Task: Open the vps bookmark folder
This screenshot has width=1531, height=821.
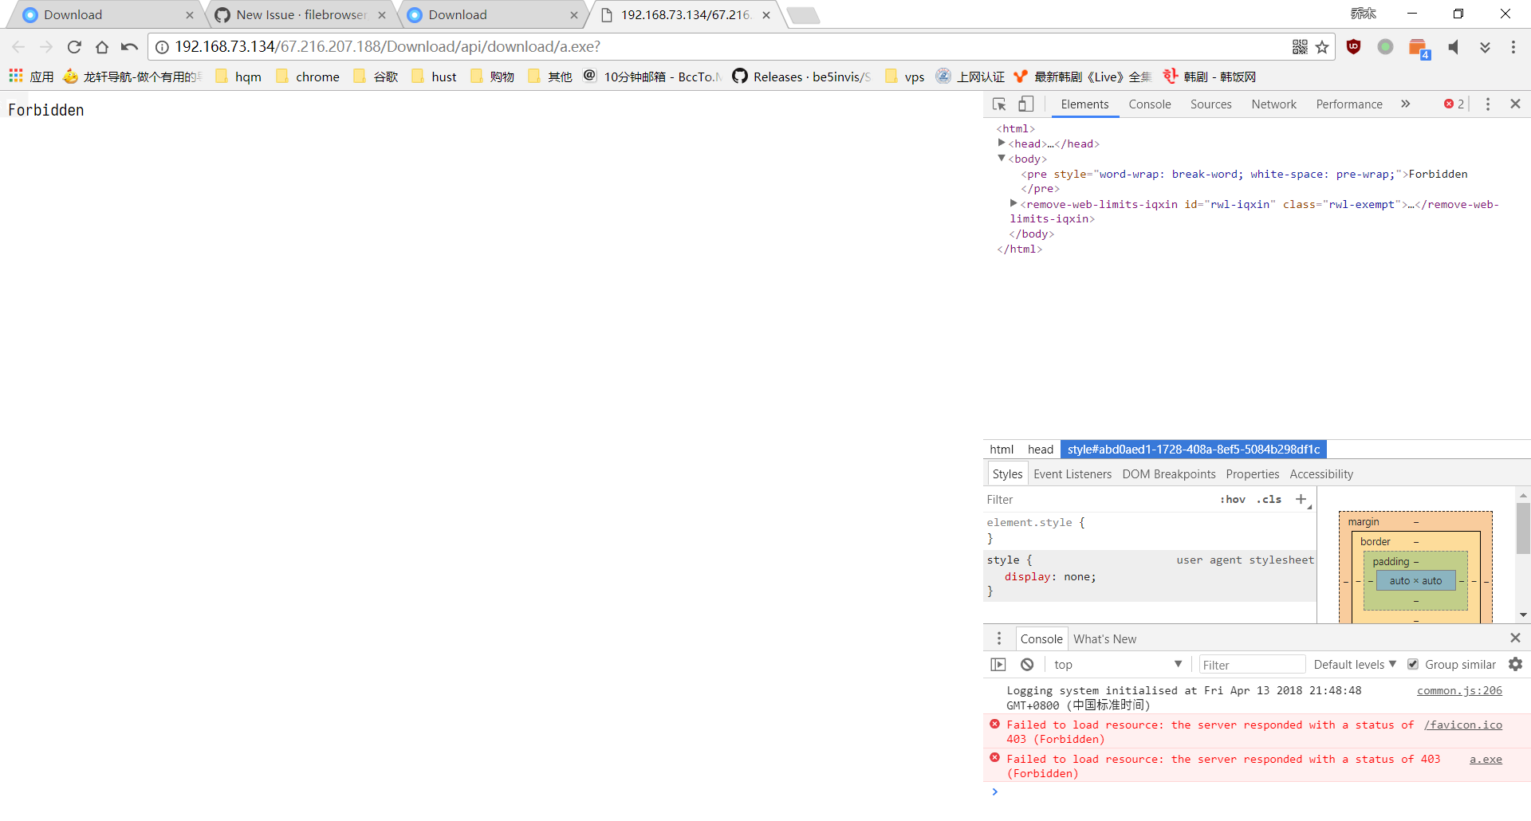Action: [905, 77]
